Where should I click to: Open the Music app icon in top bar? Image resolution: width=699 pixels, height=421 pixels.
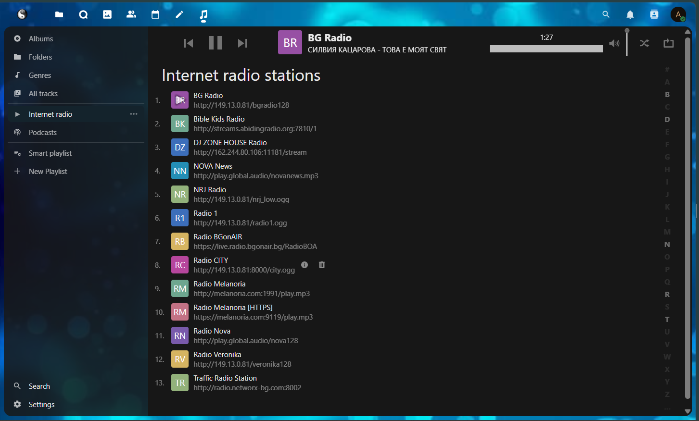(203, 15)
